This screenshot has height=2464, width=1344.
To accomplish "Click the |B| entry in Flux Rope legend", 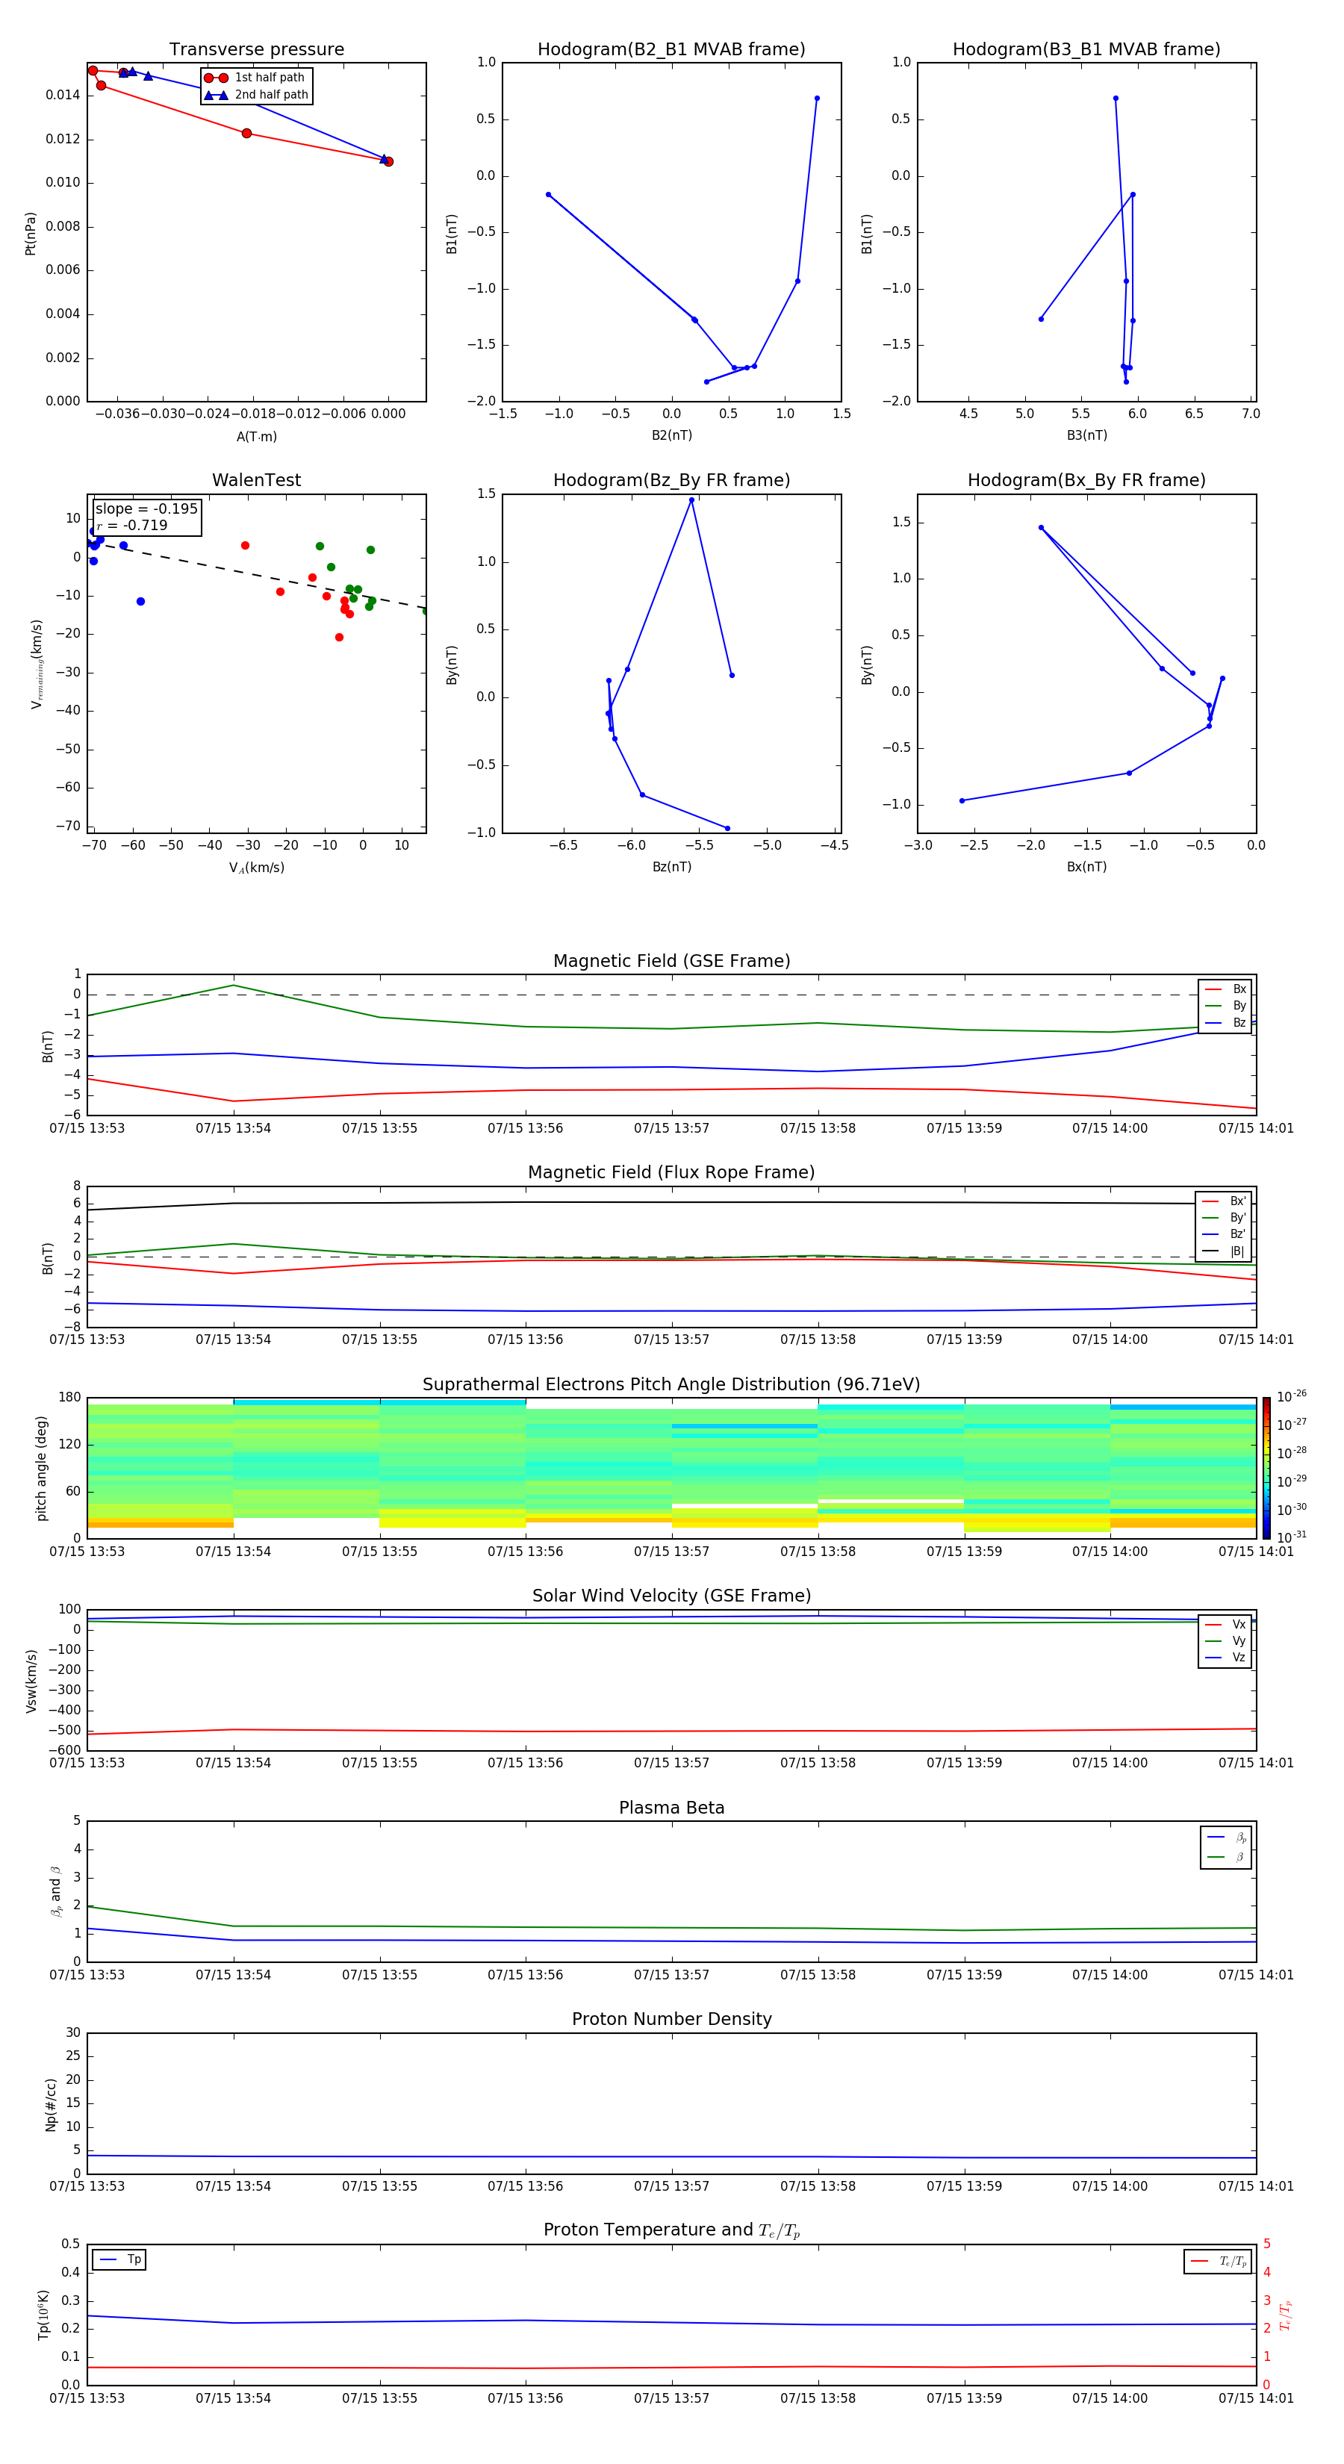I will [1225, 1251].
